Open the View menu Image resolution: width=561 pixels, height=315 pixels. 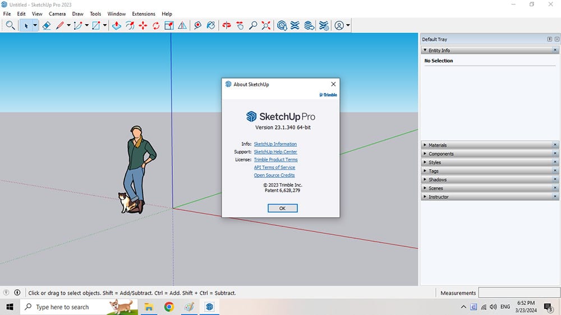[37, 14]
